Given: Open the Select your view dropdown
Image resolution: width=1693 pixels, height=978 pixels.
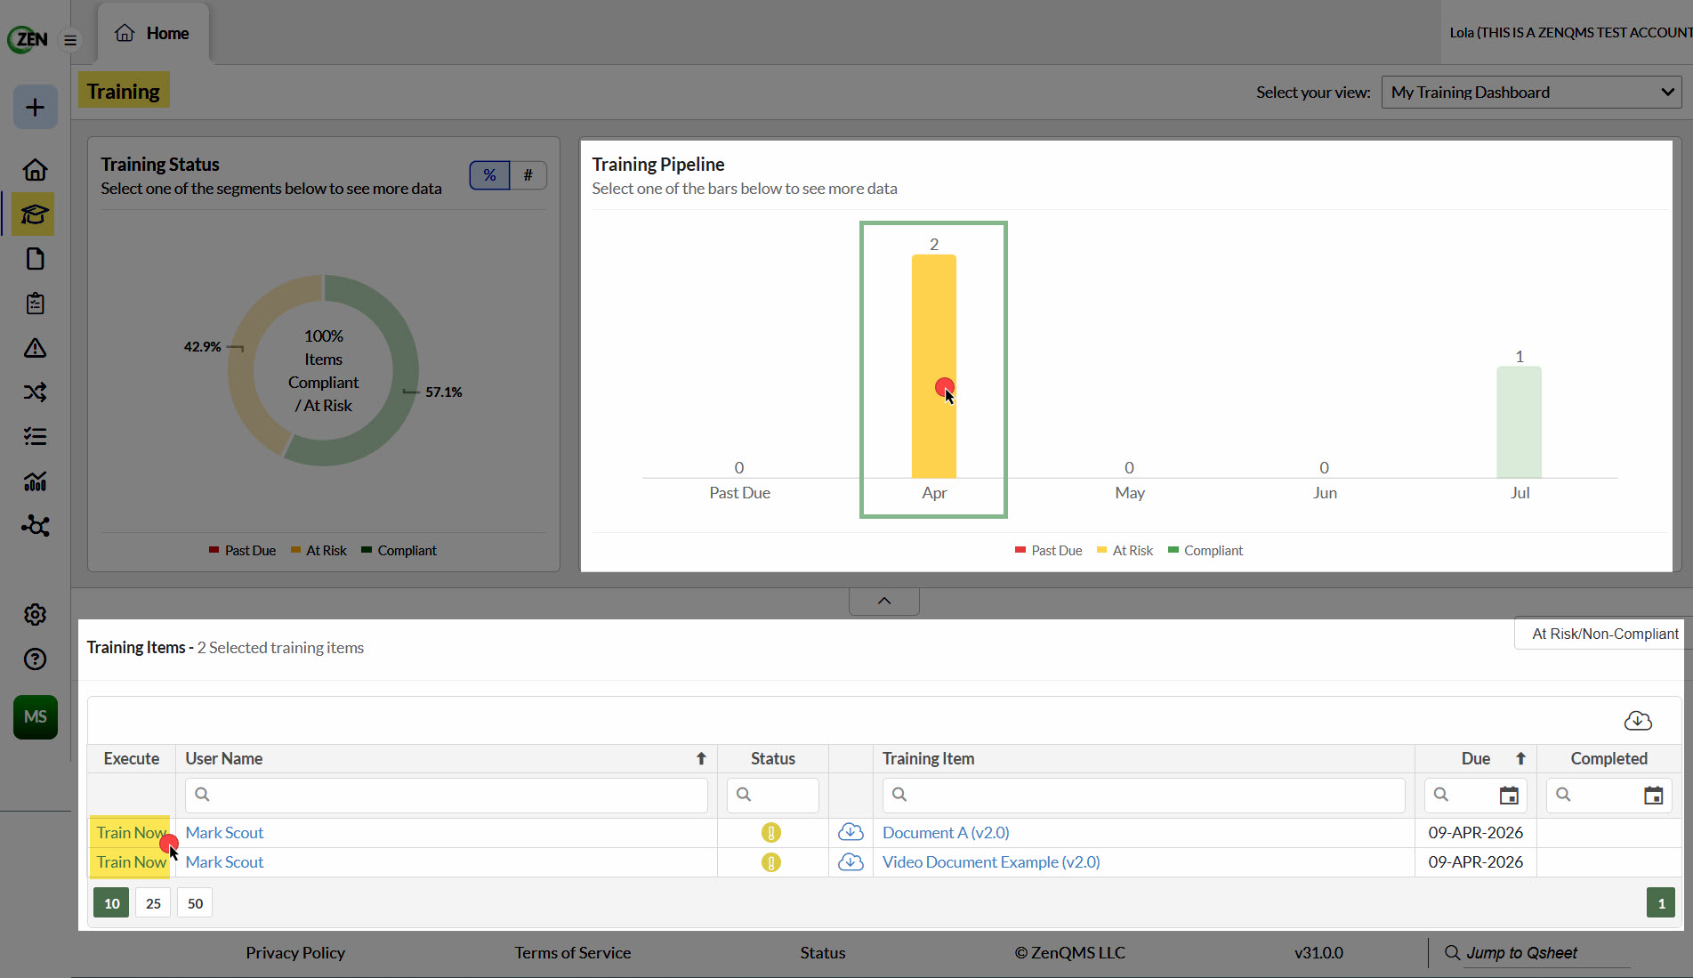Looking at the screenshot, I should (1531, 93).
